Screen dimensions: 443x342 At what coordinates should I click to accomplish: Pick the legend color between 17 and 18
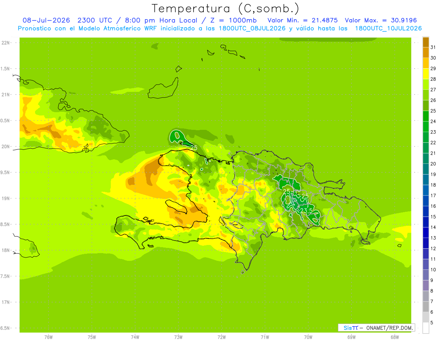click(426, 190)
